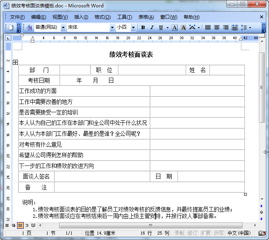Open the 格式(O) menu
Screen dimensions: 269x240
click(102, 17)
